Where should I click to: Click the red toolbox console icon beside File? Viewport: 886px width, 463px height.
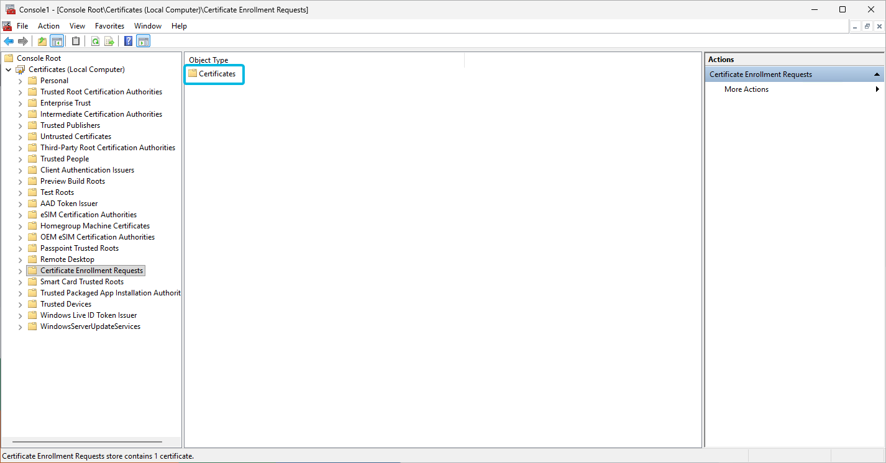[x=7, y=26]
